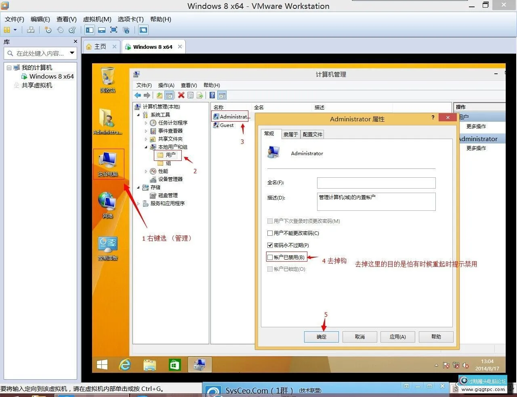
Task: Launch Internet Explorer from the taskbar
Action: tap(125, 364)
